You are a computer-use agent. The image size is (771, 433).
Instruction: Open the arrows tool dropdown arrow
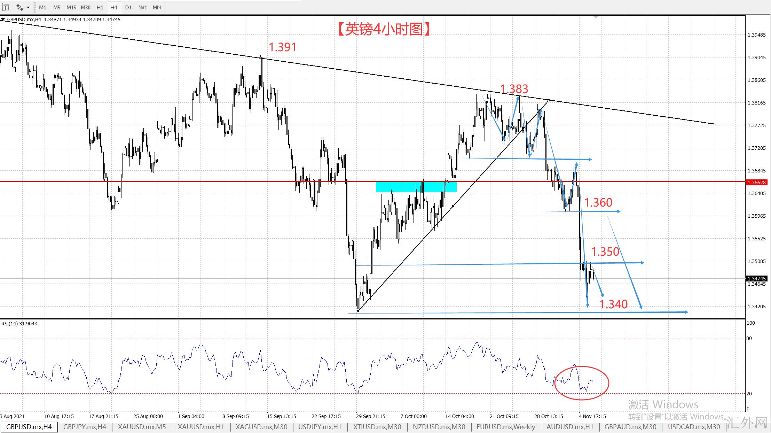29,7
